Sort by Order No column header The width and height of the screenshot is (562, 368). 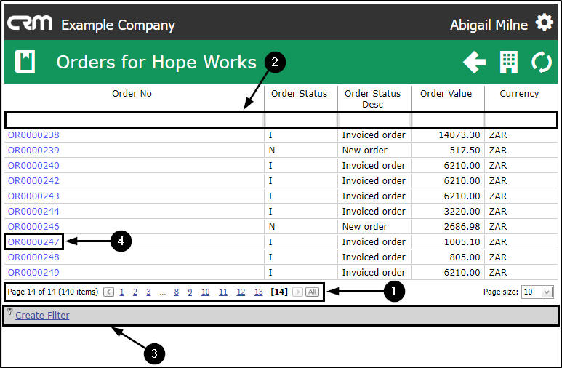(x=132, y=94)
